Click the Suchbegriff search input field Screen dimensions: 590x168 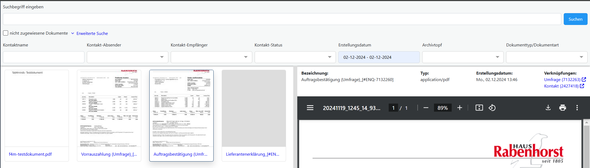pos(282,19)
